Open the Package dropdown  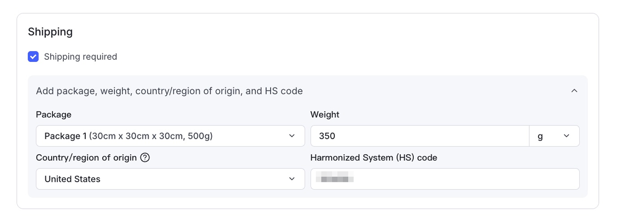170,136
